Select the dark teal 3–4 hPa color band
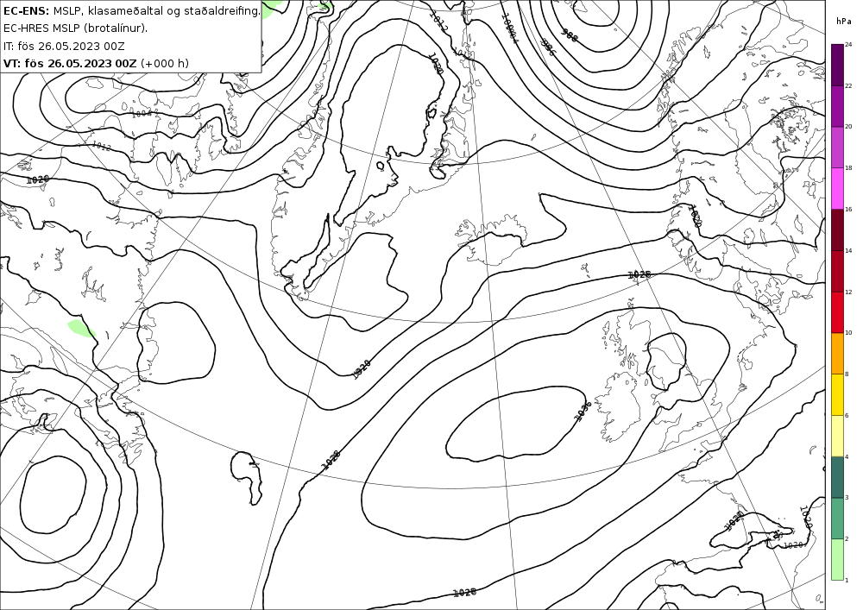Screen dimensions: 863x610 837,477
